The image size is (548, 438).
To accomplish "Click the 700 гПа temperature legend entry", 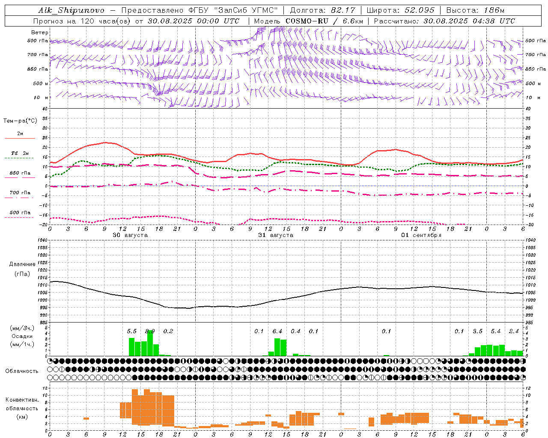I will click(x=20, y=193).
